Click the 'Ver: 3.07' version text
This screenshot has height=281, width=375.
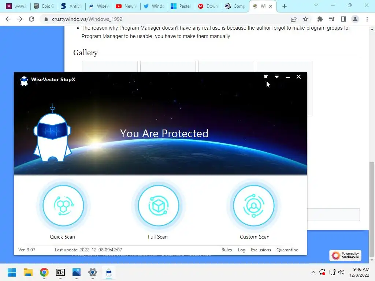(27, 250)
